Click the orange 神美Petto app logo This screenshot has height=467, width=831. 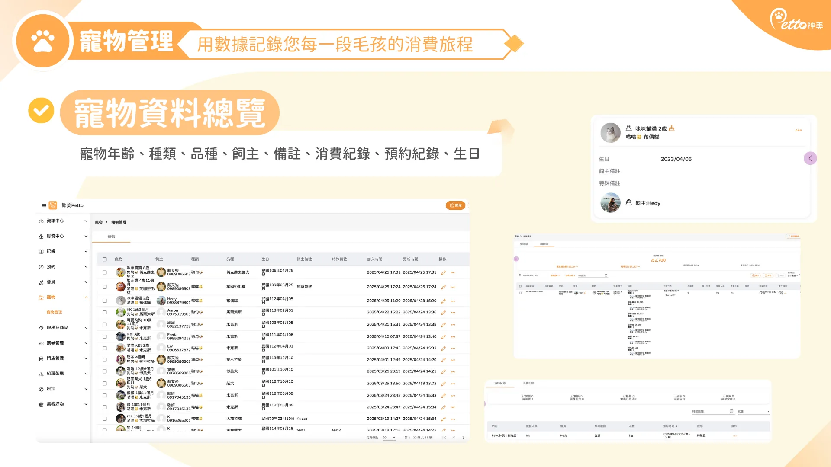click(53, 205)
